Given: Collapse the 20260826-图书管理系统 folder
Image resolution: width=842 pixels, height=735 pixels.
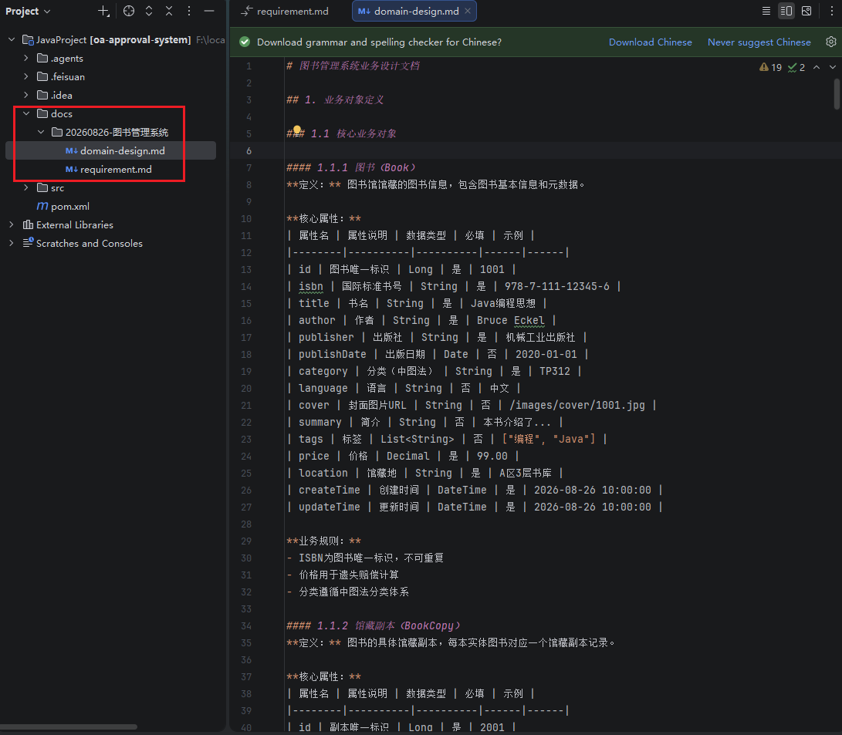Looking at the screenshot, I should click(41, 132).
